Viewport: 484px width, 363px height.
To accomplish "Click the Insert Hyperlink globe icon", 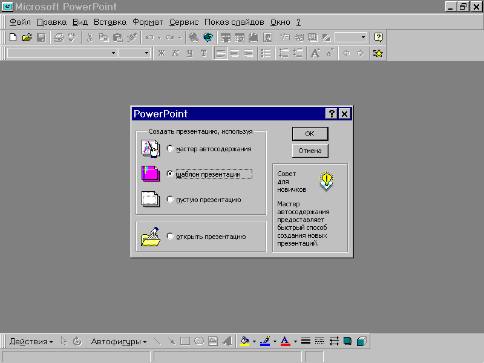I will pyautogui.click(x=194, y=38).
